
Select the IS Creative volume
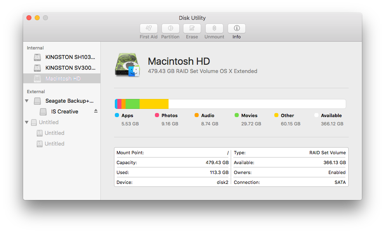point(64,112)
